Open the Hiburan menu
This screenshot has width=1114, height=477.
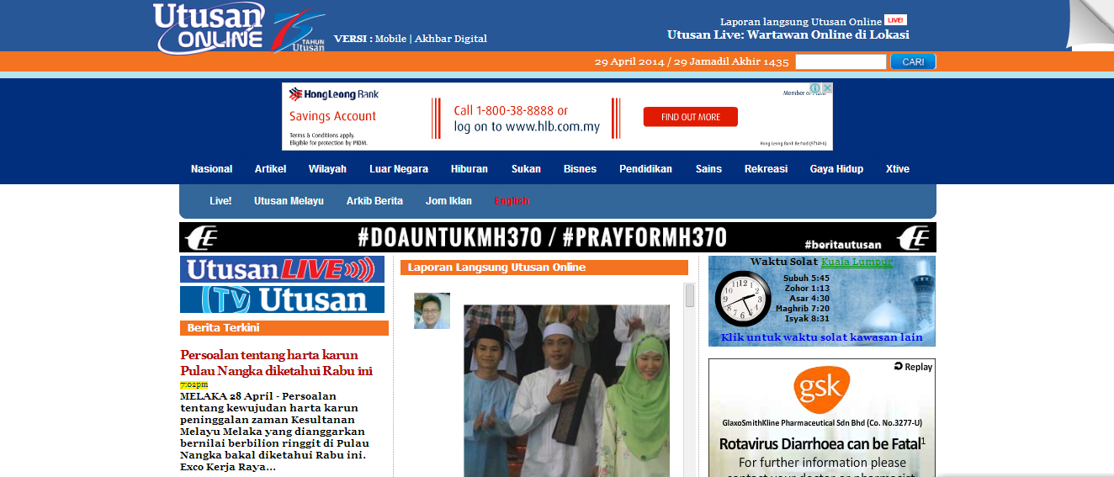click(469, 169)
